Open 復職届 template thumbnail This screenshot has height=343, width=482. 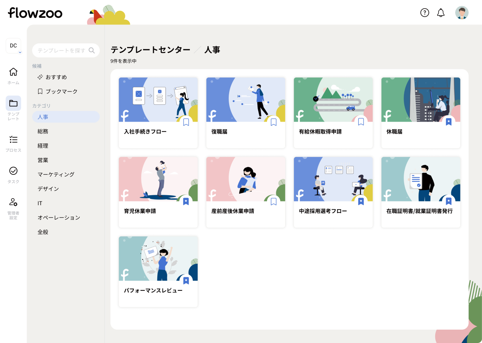246,100
